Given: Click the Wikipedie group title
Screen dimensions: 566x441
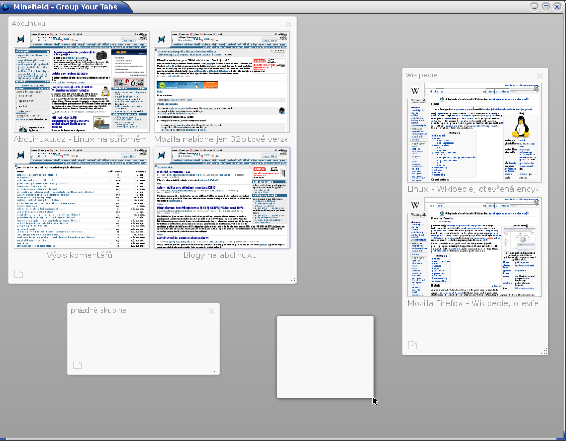Looking at the screenshot, I should [x=421, y=75].
